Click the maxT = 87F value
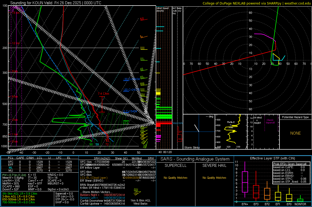This screenshot has height=207, width=312. tap(35, 183)
